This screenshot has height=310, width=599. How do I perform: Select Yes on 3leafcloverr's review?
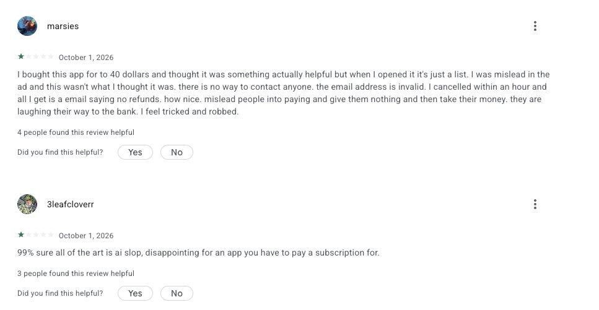(x=135, y=293)
